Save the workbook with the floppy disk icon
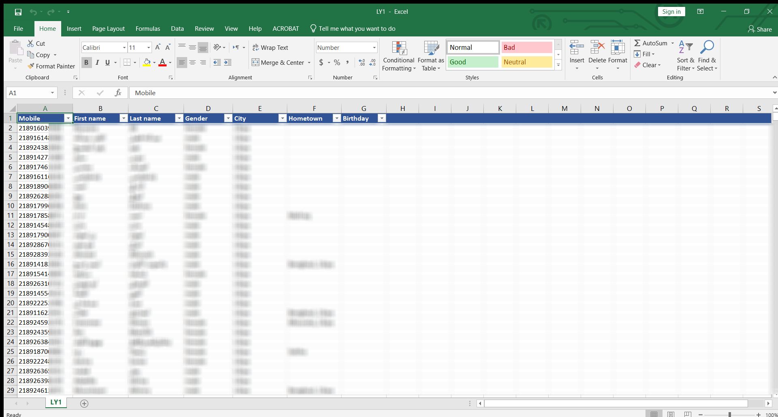 (x=18, y=12)
